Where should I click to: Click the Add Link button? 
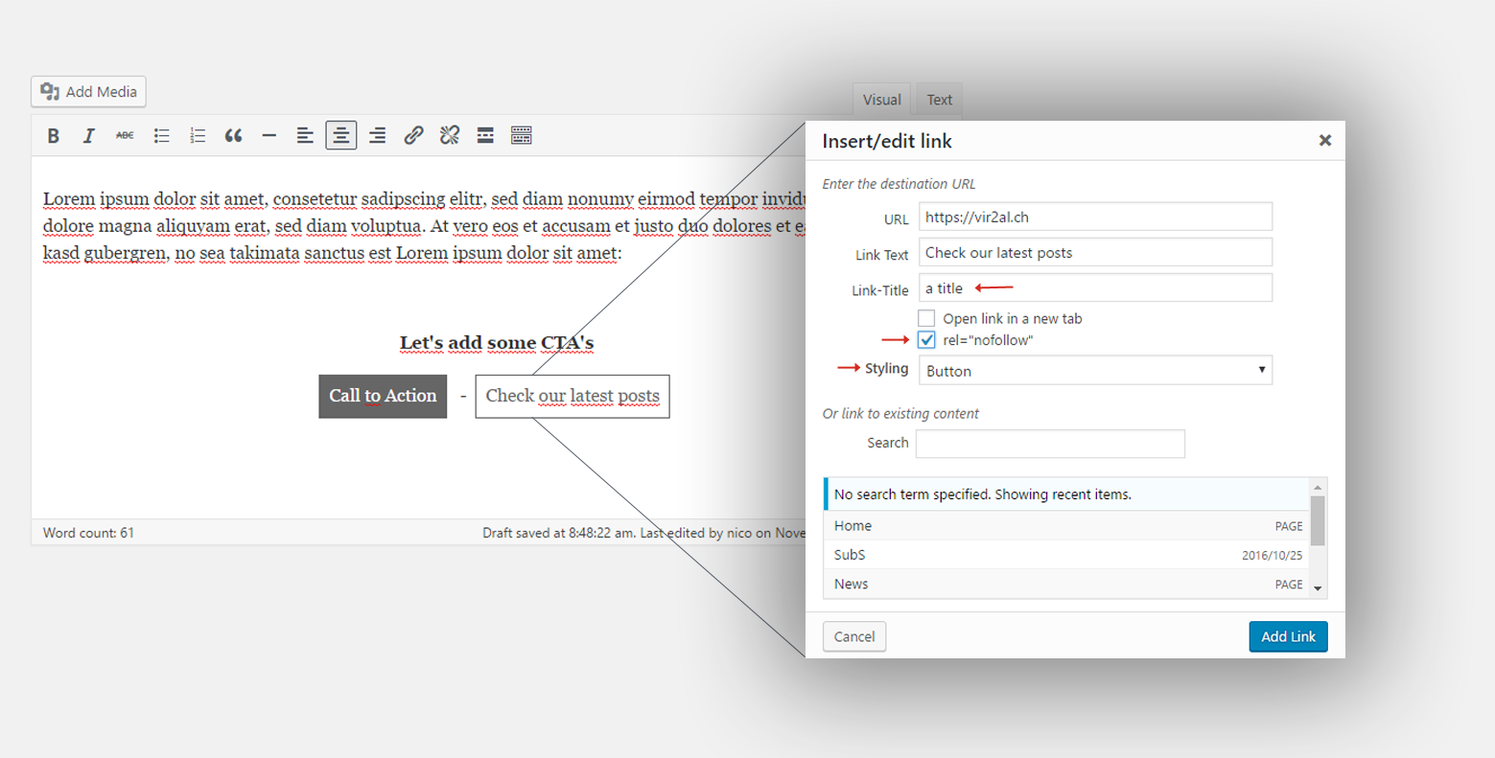[x=1288, y=636]
